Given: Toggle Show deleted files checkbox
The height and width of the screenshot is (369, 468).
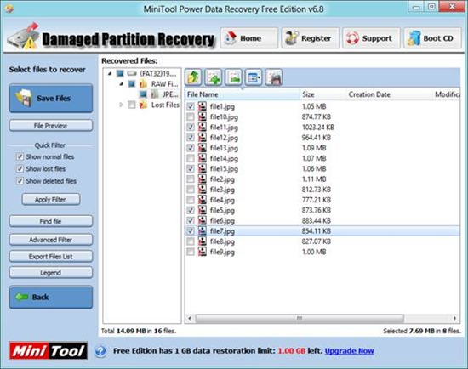Looking at the screenshot, I should click(x=20, y=181).
